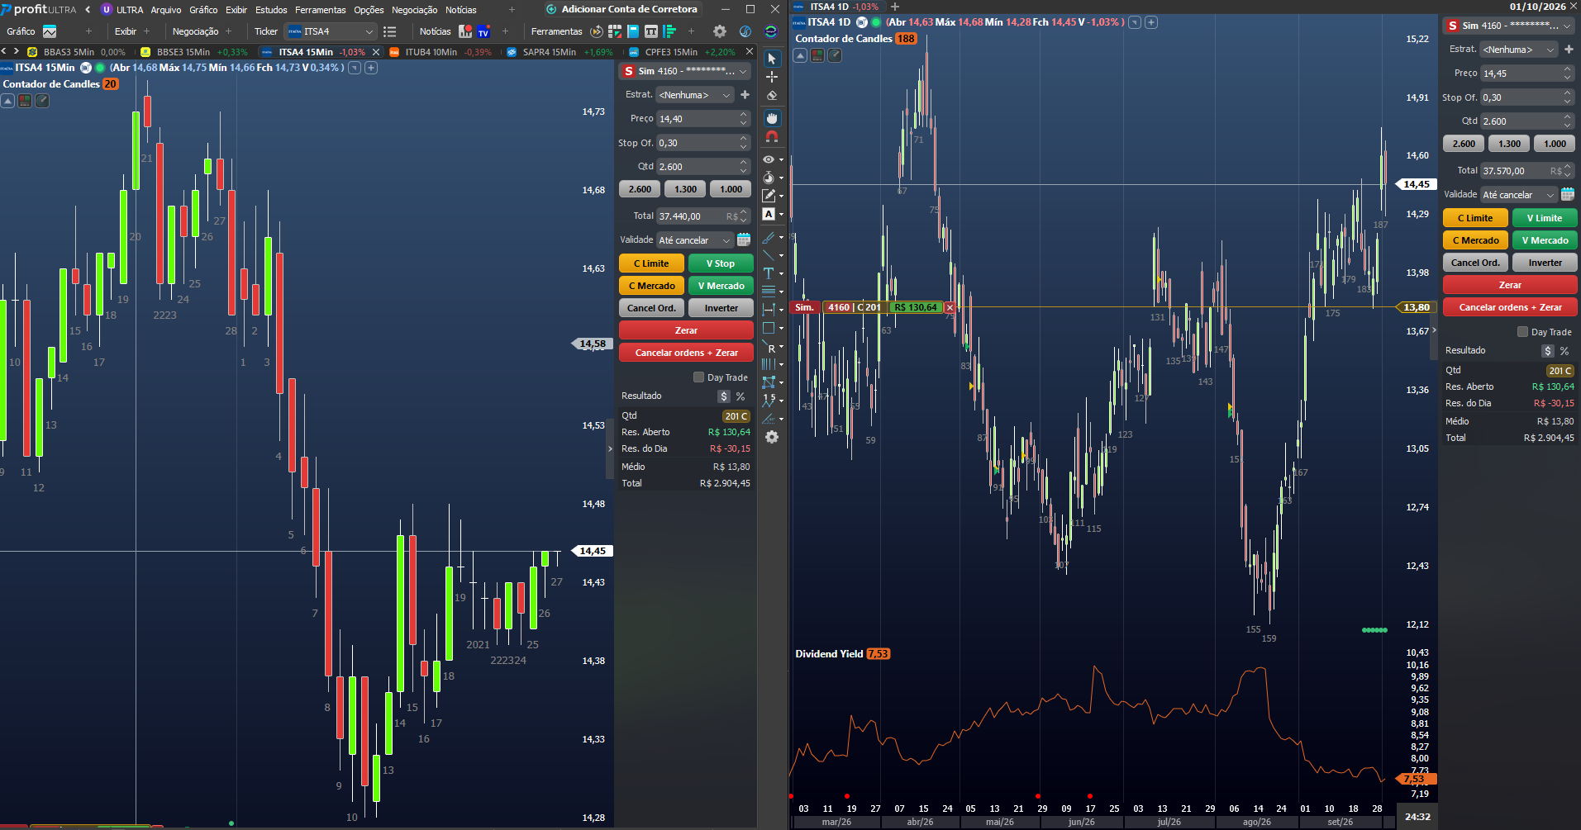Check Day Trade in the right order panel
Screen dimensions: 1581x830
(1522, 332)
